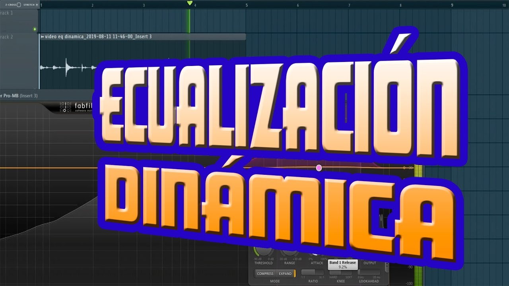Select the Track 2 header
The image size is (509, 286).
tap(19, 61)
